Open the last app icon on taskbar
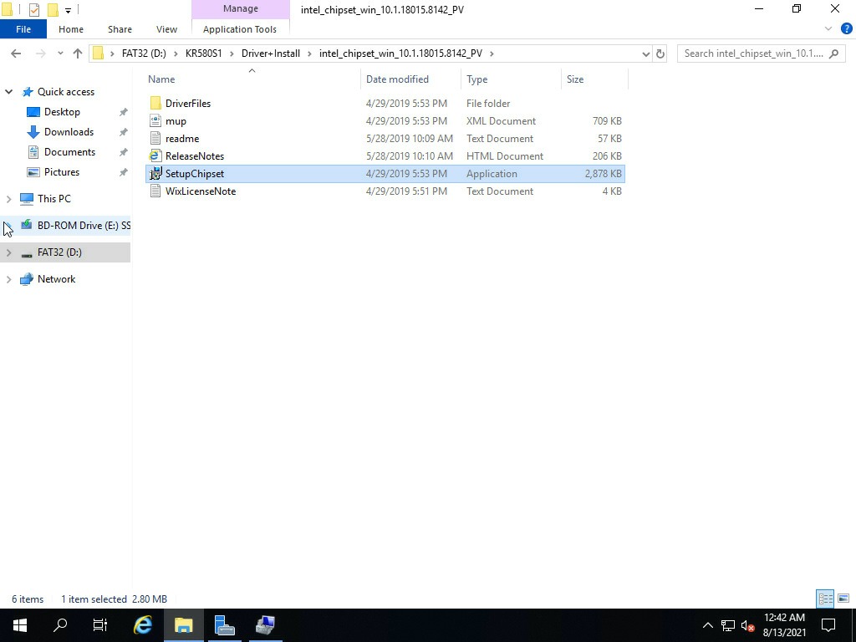 265,625
